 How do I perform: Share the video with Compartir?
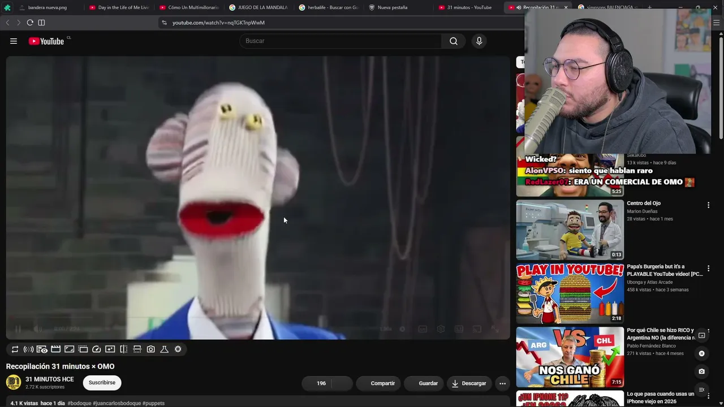click(x=378, y=383)
